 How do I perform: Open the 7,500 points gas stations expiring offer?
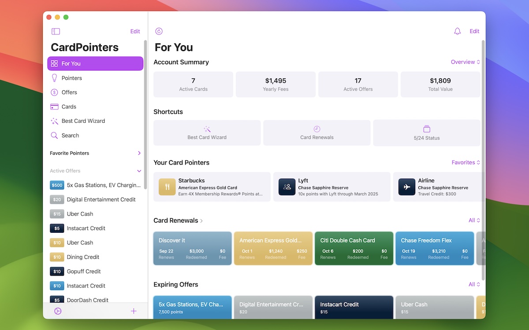193,307
